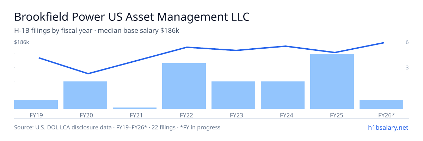Select the FY26* filings bar
The image size is (423, 141).
pos(381,104)
